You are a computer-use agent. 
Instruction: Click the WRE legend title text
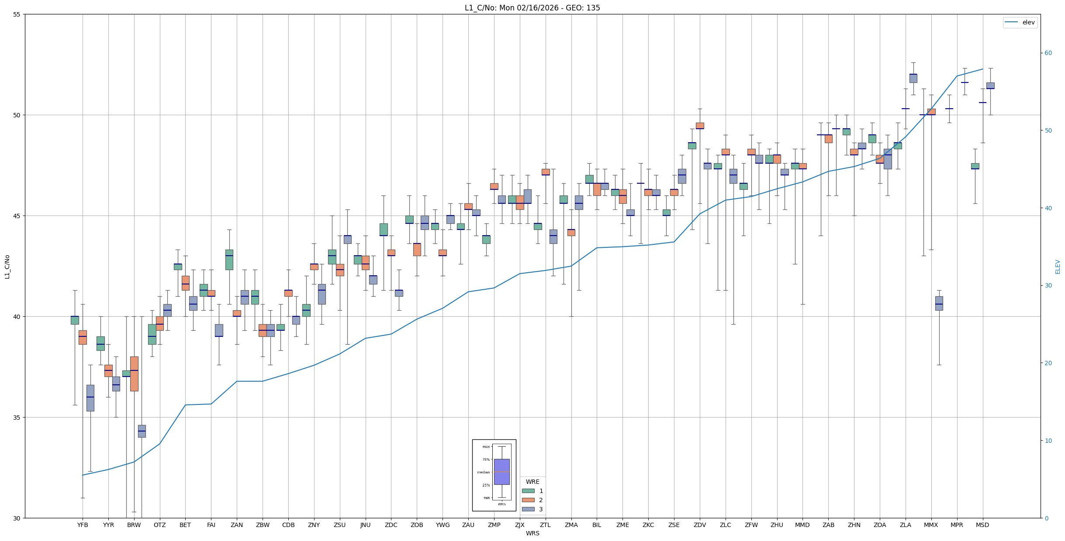532,482
